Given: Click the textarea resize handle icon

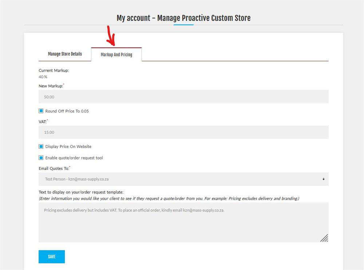Looking at the screenshot, I should (324, 238).
